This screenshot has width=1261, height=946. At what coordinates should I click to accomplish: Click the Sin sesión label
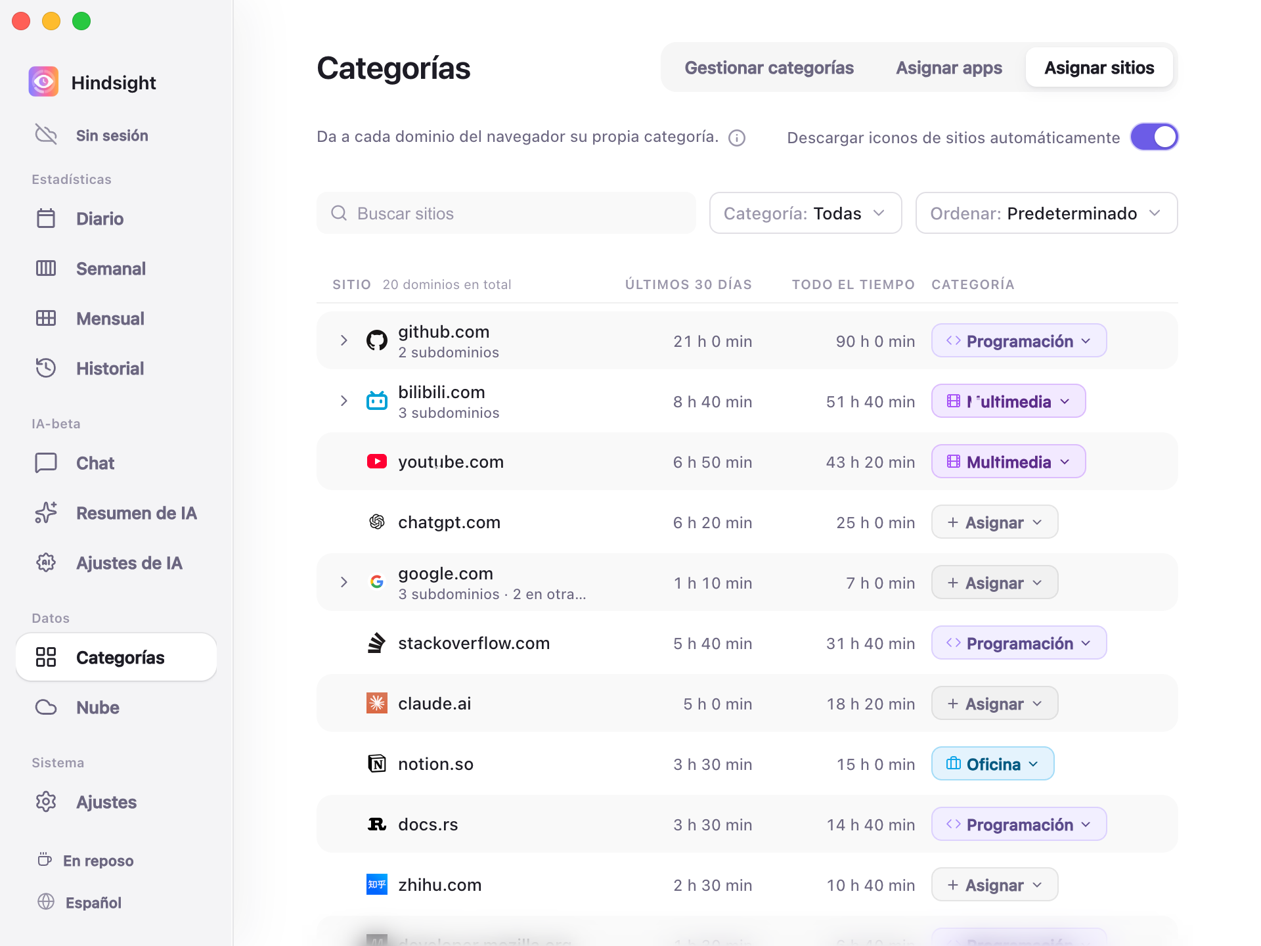(x=112, y=135)
